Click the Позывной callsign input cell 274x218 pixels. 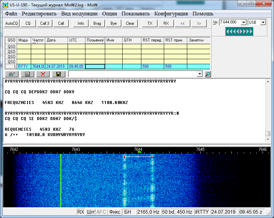click(95, 67)
